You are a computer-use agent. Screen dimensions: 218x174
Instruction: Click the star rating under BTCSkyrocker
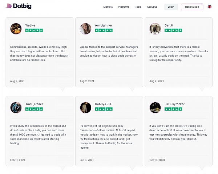tap(173, 109)
